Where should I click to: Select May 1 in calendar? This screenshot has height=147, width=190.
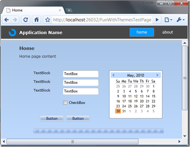pyautogui.click(x=153, y=86)
